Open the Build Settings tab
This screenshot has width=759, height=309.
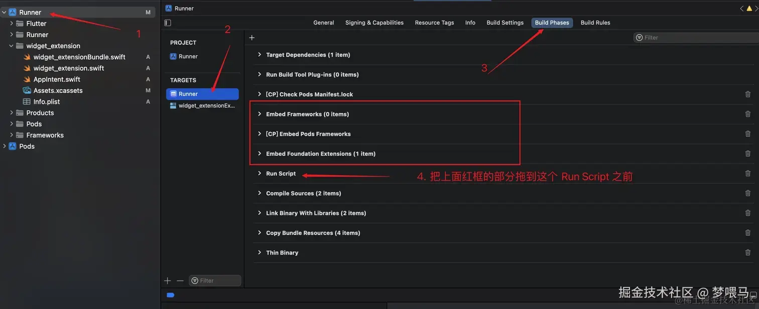click(x=505, y=23)
